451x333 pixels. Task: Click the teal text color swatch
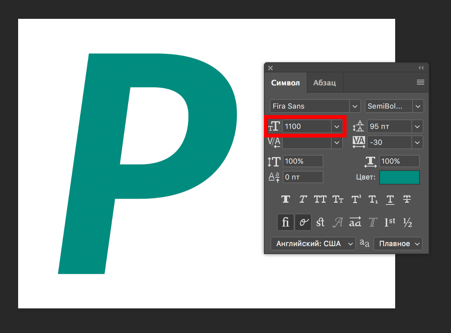399,177
